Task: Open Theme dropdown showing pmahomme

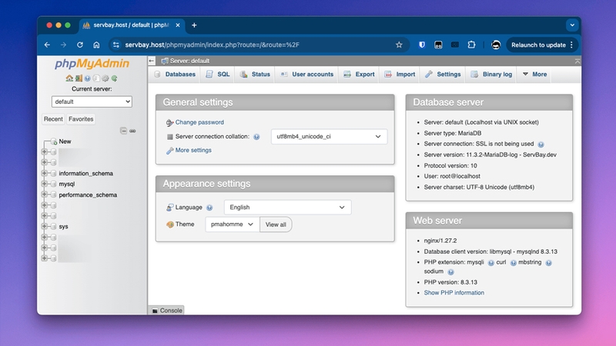Action: click(233, 225)
